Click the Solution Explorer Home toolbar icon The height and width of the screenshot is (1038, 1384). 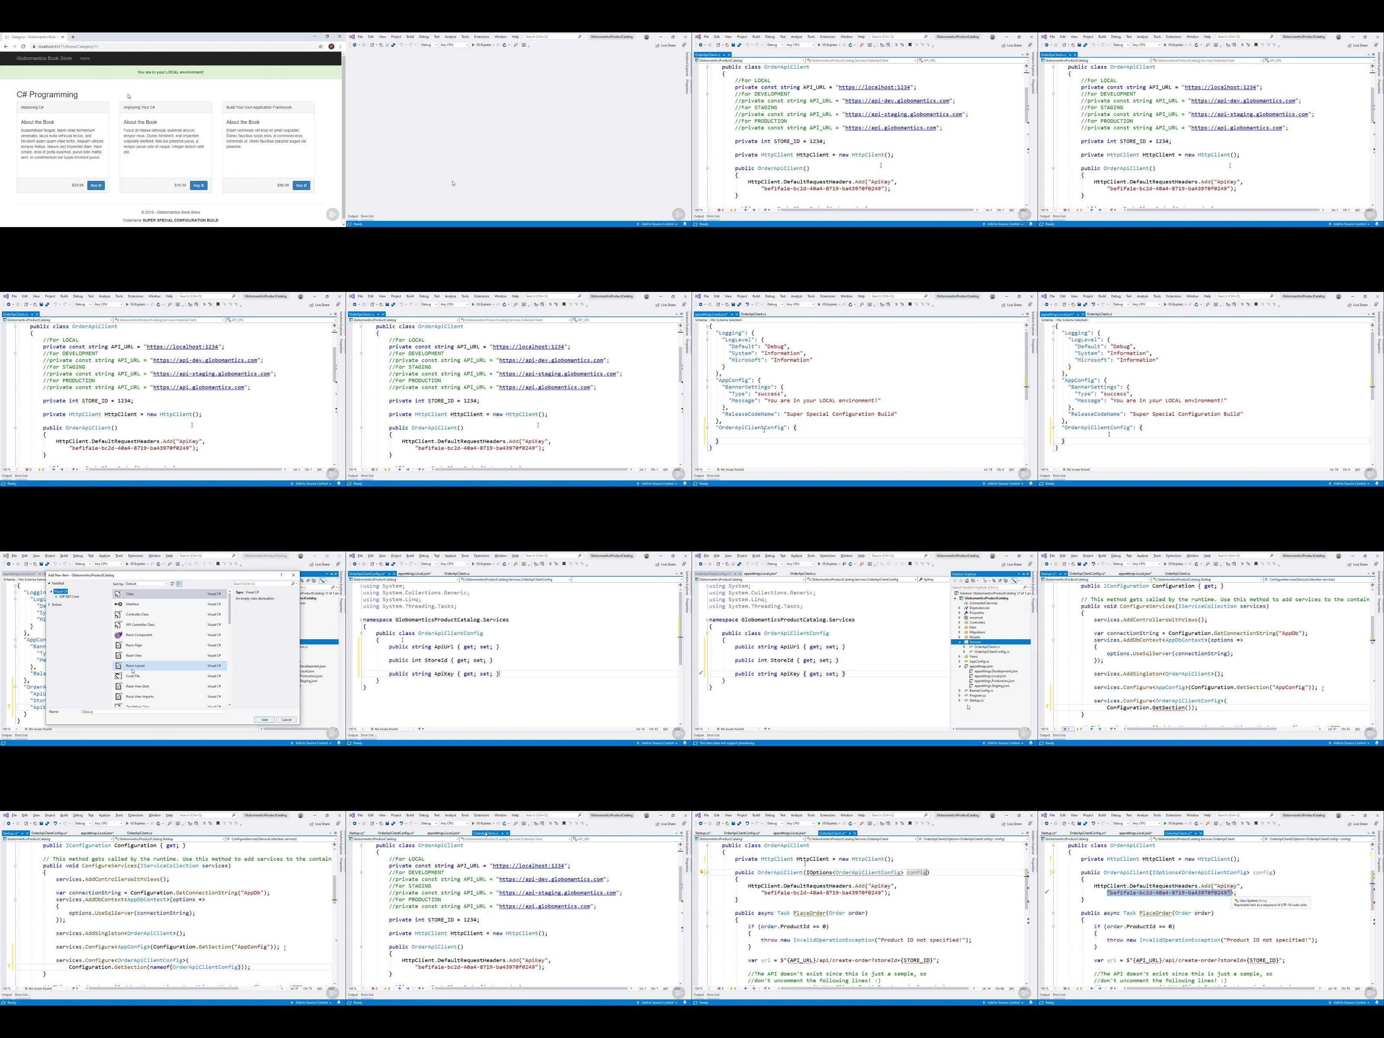point(967,580)
